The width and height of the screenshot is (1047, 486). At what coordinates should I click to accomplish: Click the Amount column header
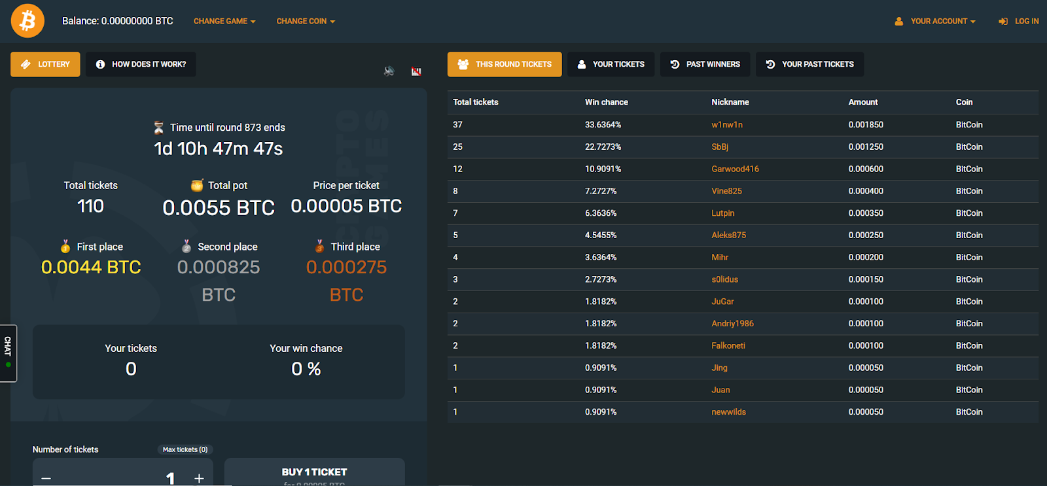[x=863, y=102]
